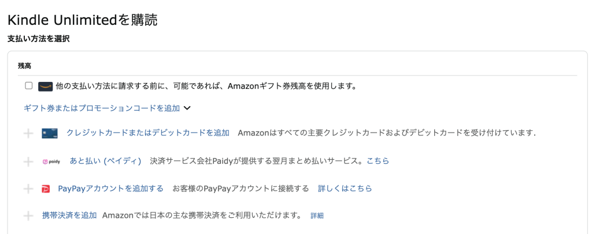Open the Paidy こちら details link
Screen dimensions: 592x234
(378, 161)
